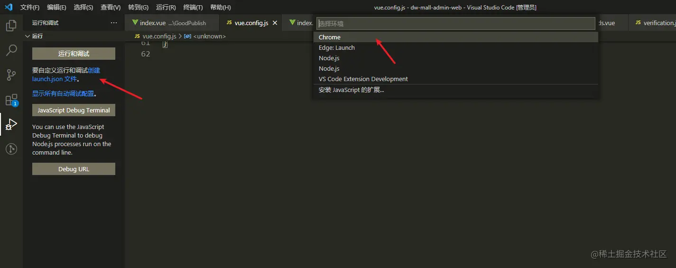Viewport: 676px width, 268px height.
Task: Focus the 选择环境 input field
Action: click(x=455, y=23)
